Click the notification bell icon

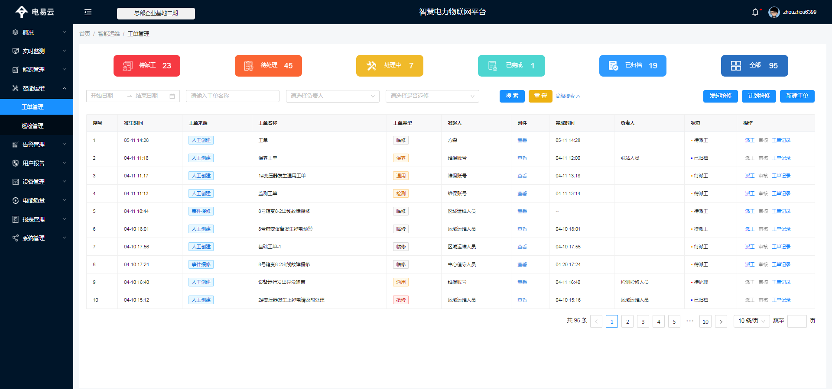coord(755,12)
